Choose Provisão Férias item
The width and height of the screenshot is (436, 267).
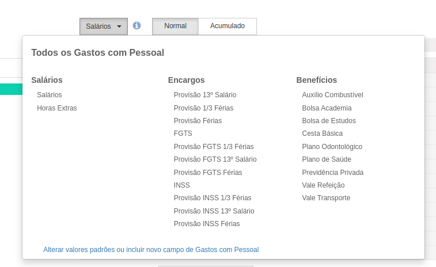tap(198, 121)
